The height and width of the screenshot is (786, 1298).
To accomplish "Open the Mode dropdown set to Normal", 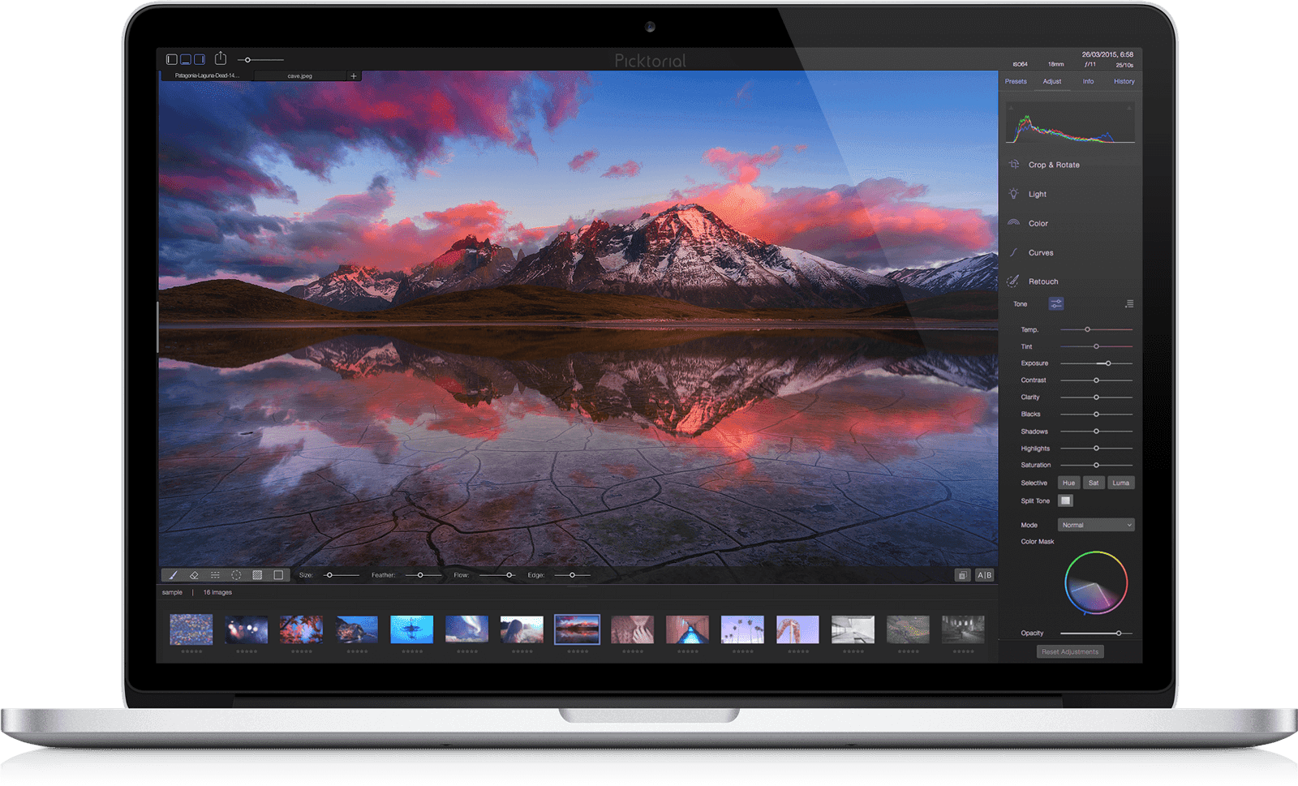I will tap(1095, 524).
